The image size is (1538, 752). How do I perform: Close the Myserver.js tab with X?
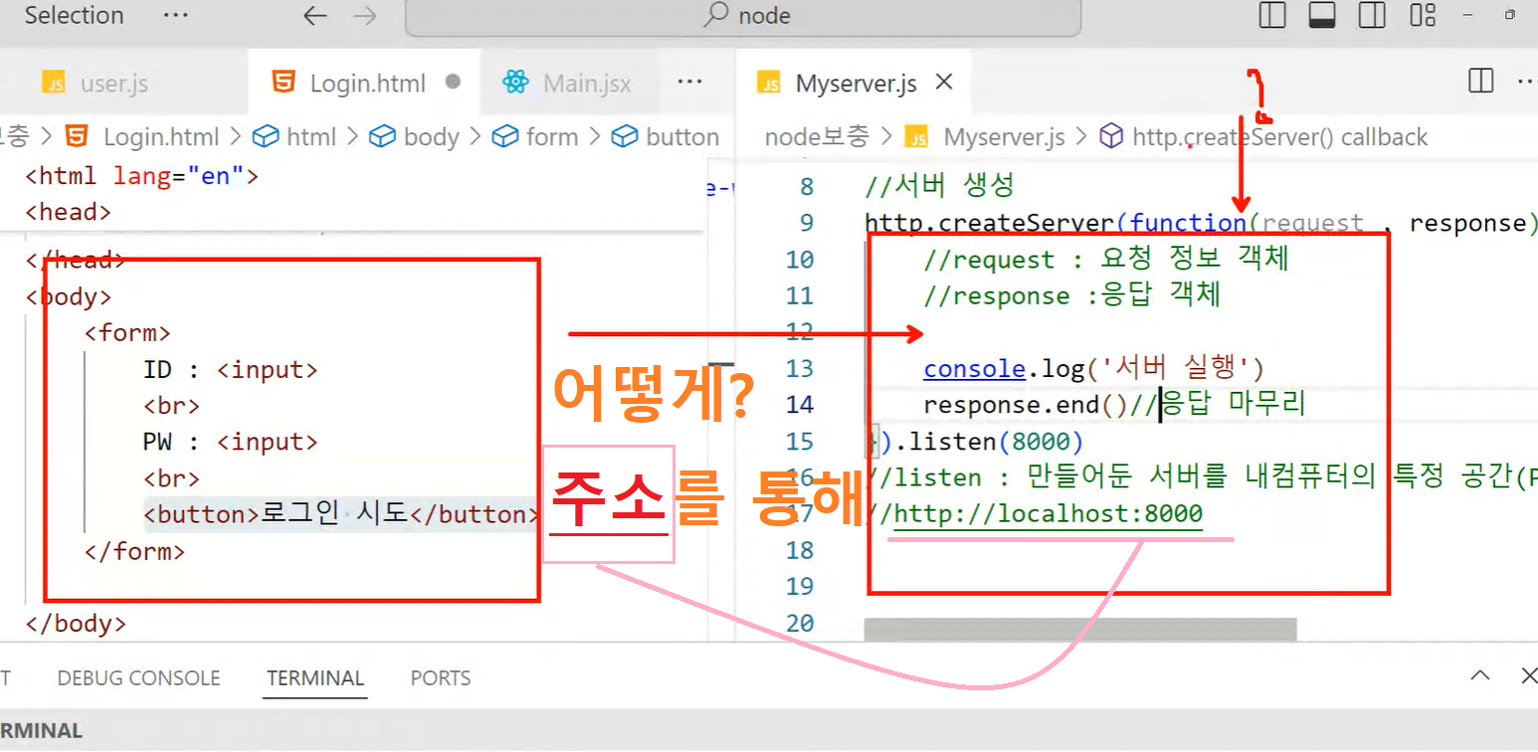[x=944, y=82]
